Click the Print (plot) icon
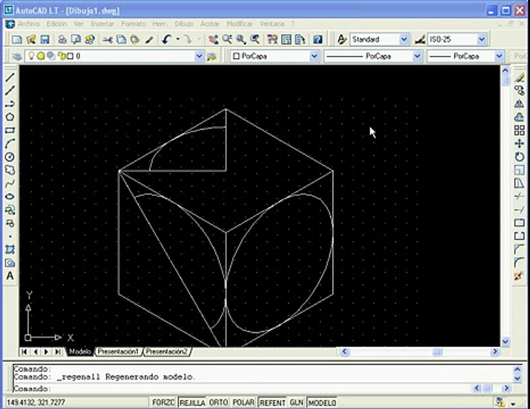This screenshot has height=409, width=530. pos(62,40)
